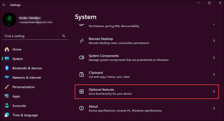The width and height of the screenshot is (224, 121).
Task: Click the Personalization paintbrush icon
Action: pyautogui.click(x=7, y=87)
